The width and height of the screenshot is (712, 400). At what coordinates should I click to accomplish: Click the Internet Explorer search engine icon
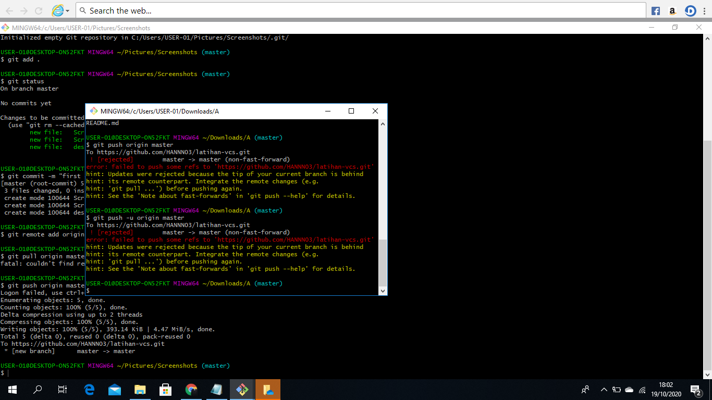[59, 10]
